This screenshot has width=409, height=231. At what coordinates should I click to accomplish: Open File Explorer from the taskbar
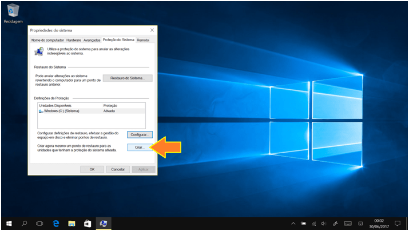[x=72, y=223]
